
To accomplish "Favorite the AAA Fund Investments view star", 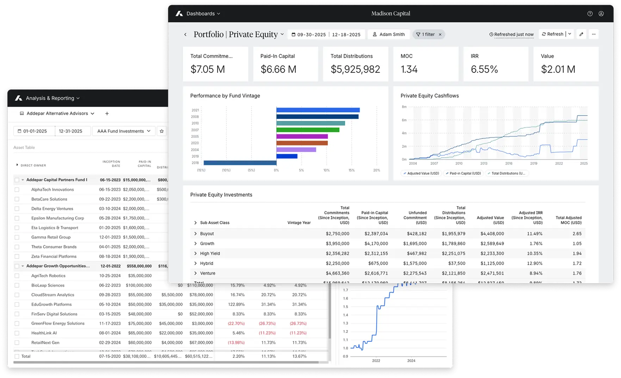I will pyautogui.click(x=162, y=131).
